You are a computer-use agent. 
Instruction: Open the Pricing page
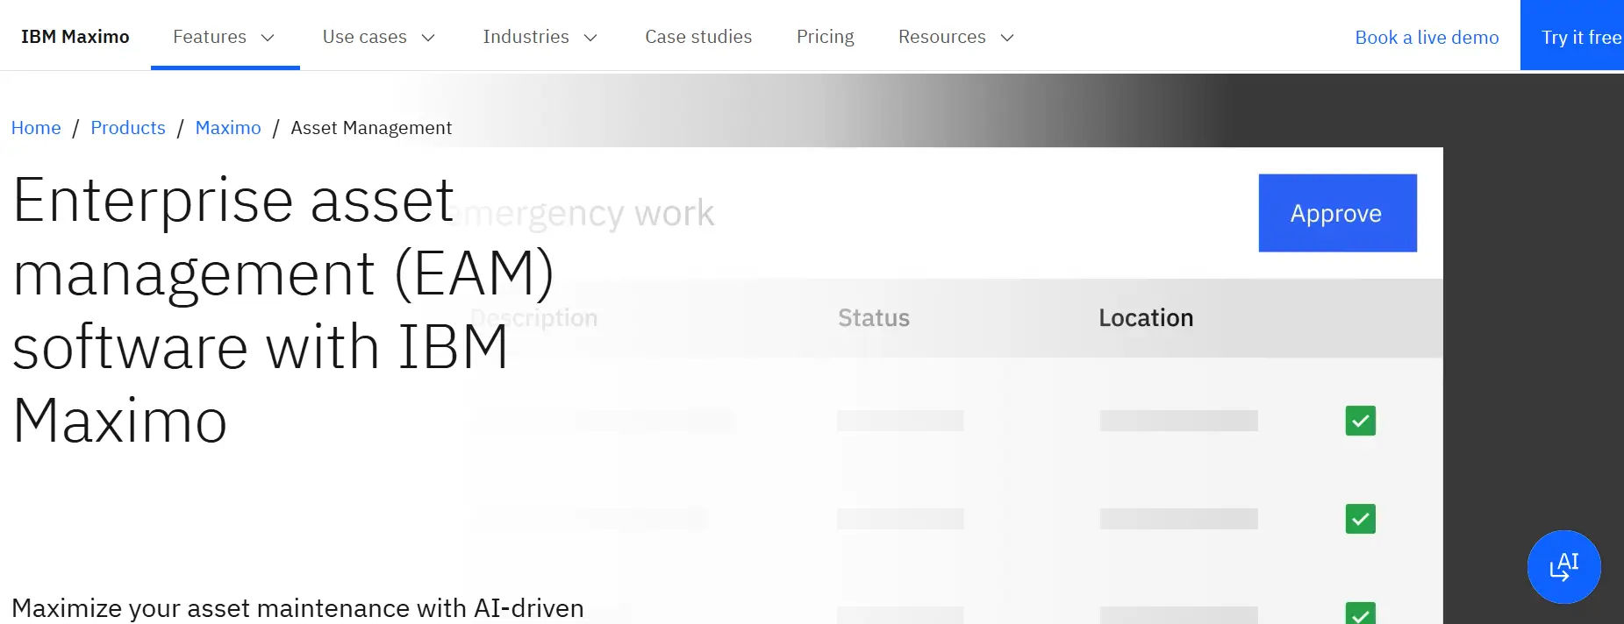click(825, 37)
